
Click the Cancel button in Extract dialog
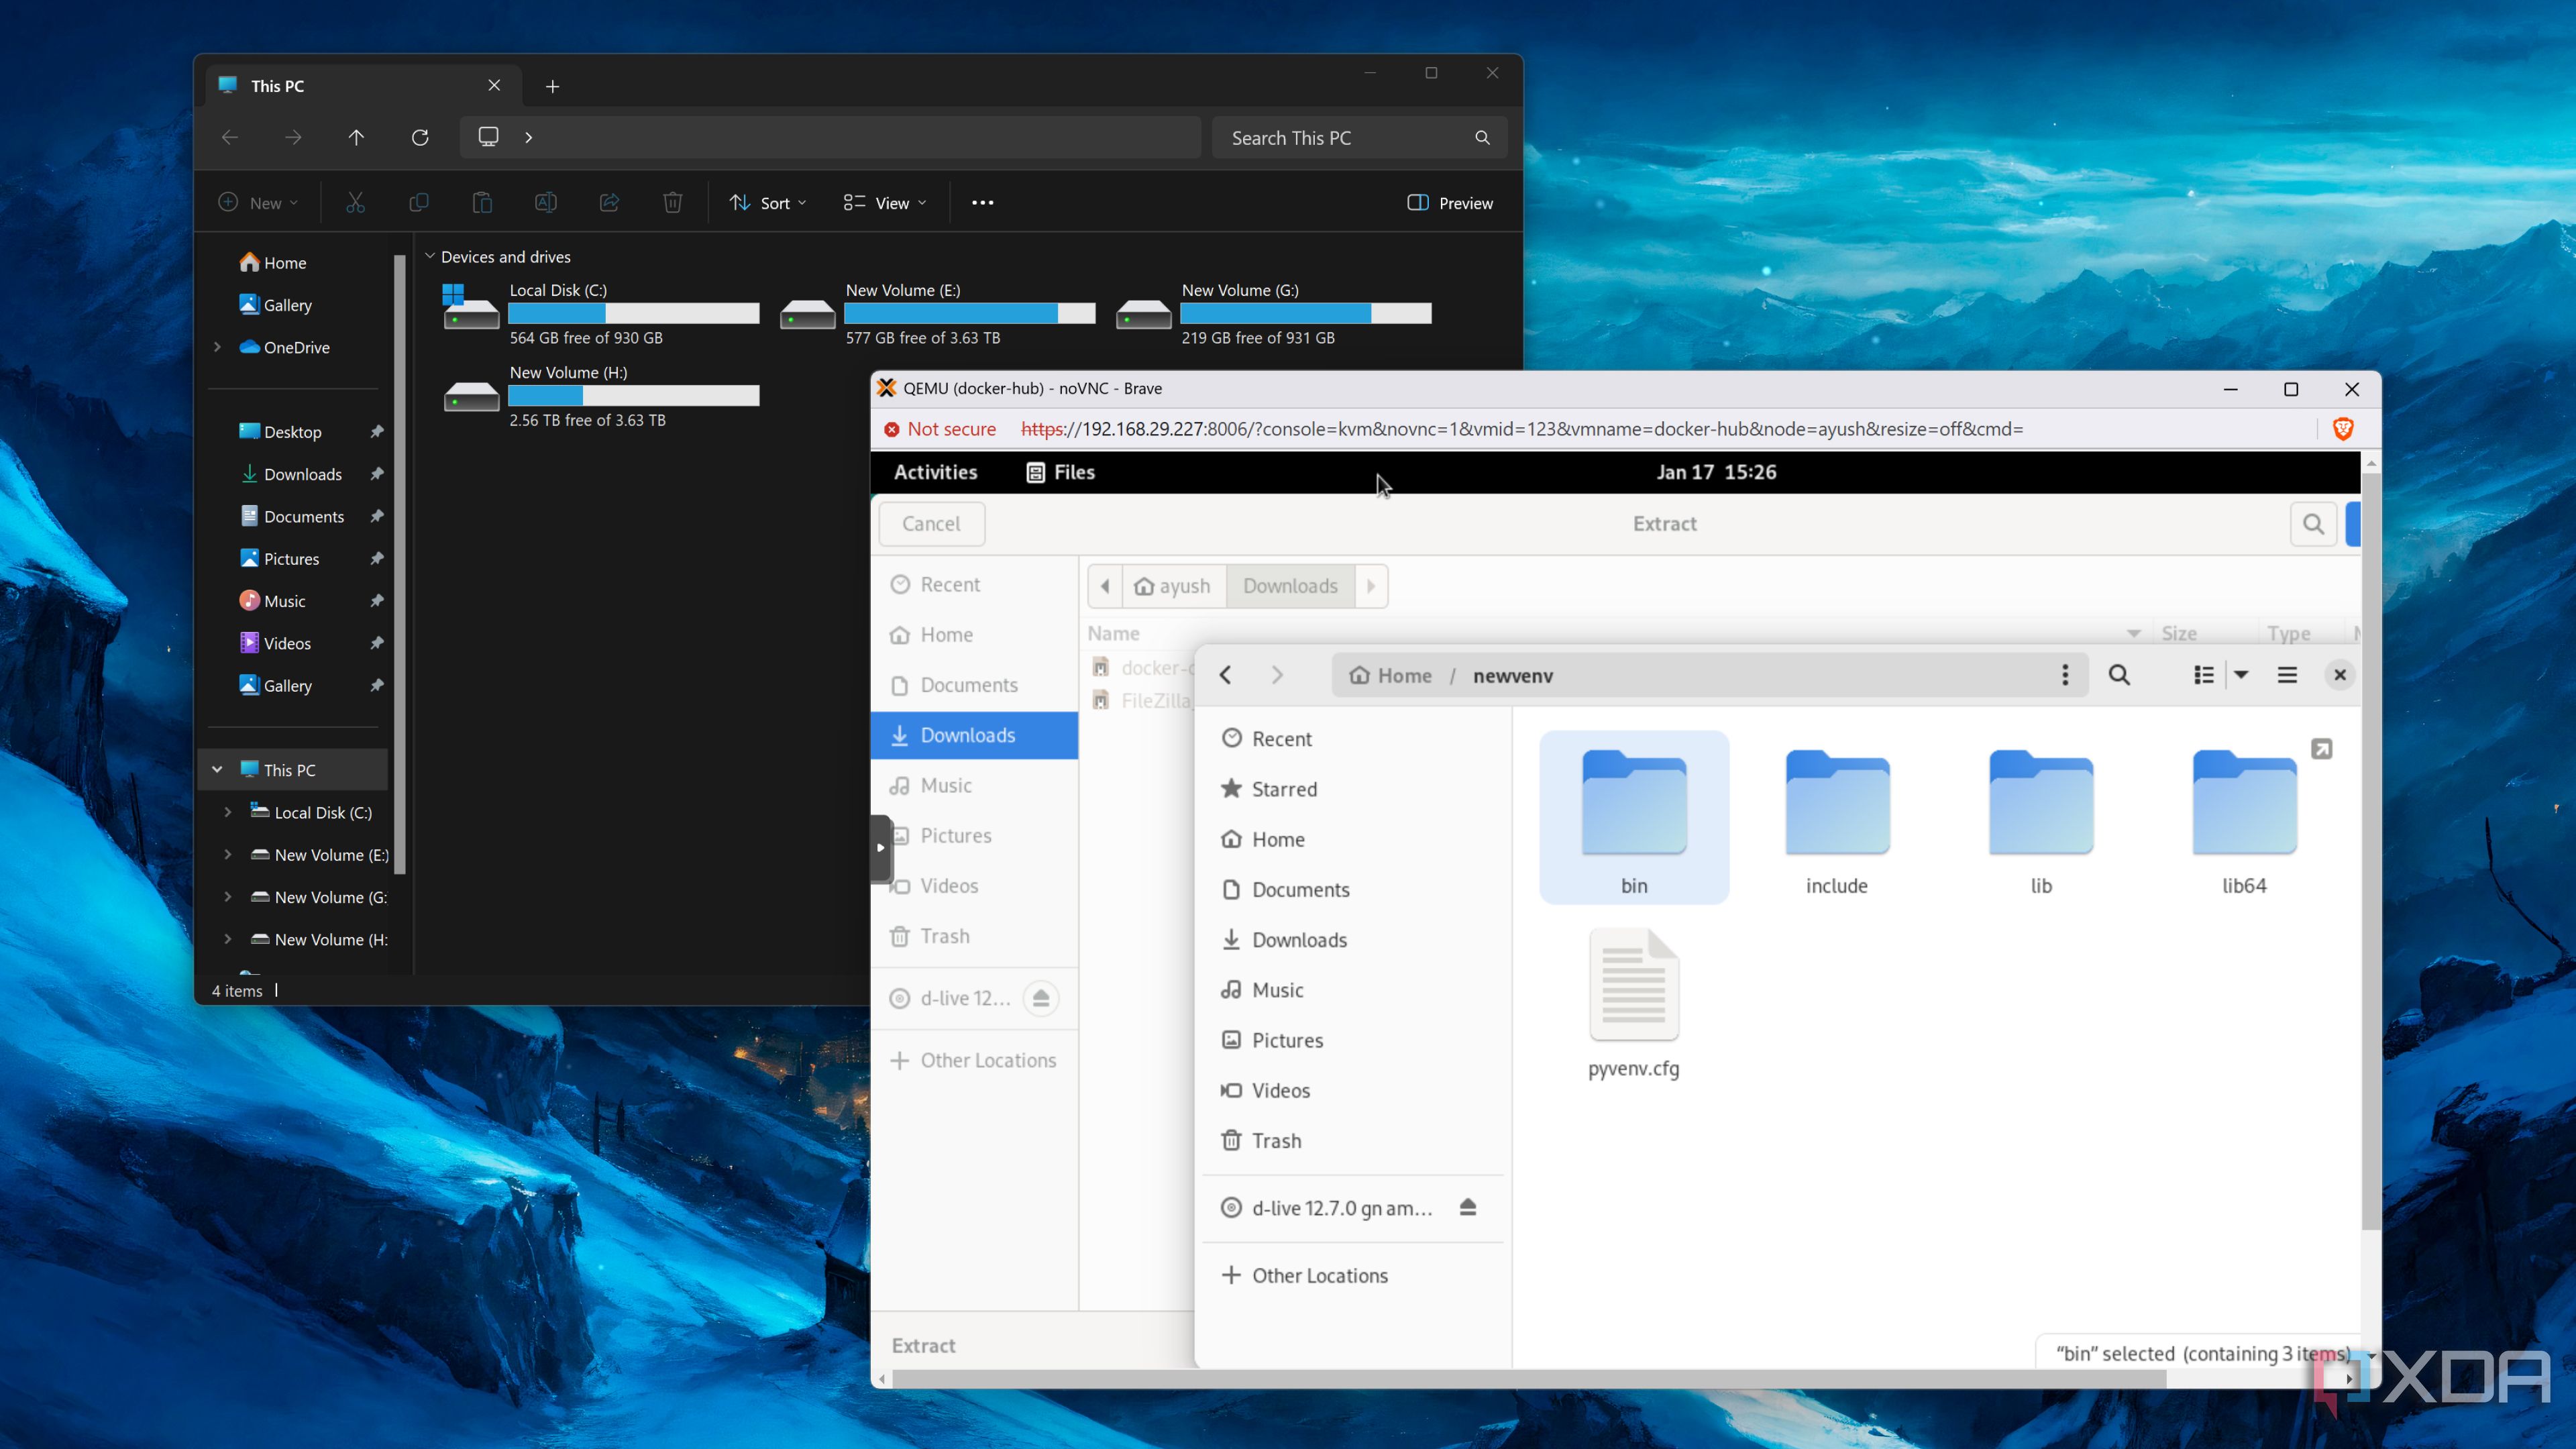pyautogui.click(x=931, y=523)
